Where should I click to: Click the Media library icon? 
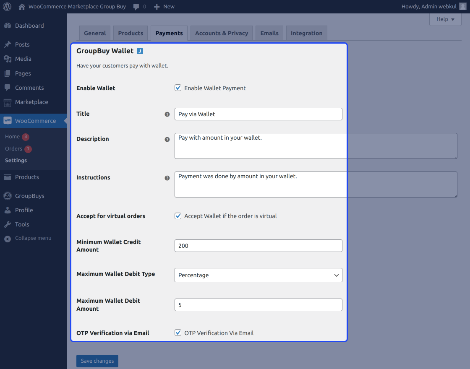click(x=8, y=59)
